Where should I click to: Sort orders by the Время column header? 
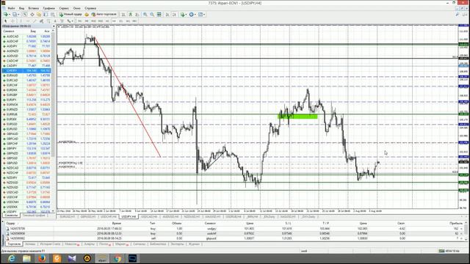(116, 223)
